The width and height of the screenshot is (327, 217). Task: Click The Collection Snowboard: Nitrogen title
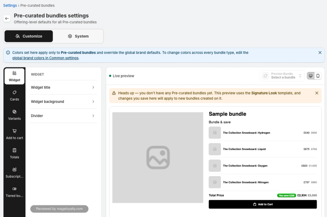[246, 182]
